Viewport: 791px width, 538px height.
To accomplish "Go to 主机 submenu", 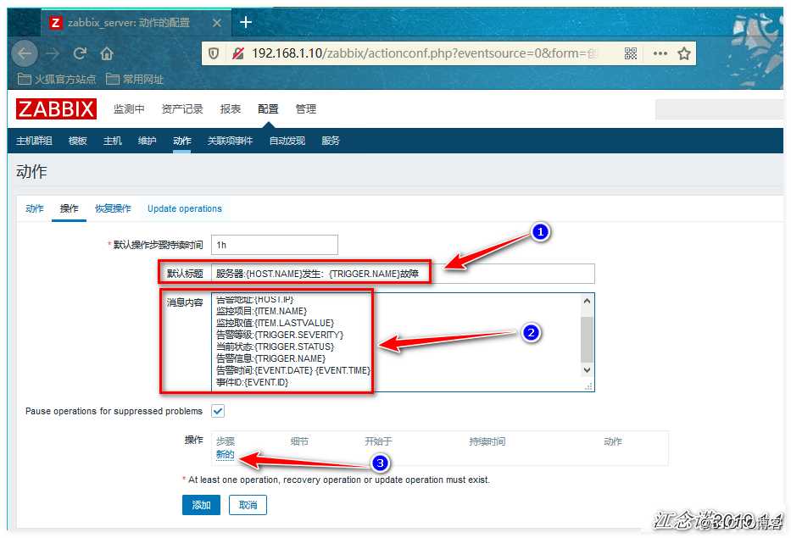I will (113, 141).
